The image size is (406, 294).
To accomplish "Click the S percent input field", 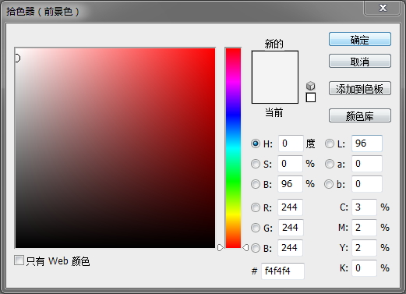I will (x=290, y=164).
